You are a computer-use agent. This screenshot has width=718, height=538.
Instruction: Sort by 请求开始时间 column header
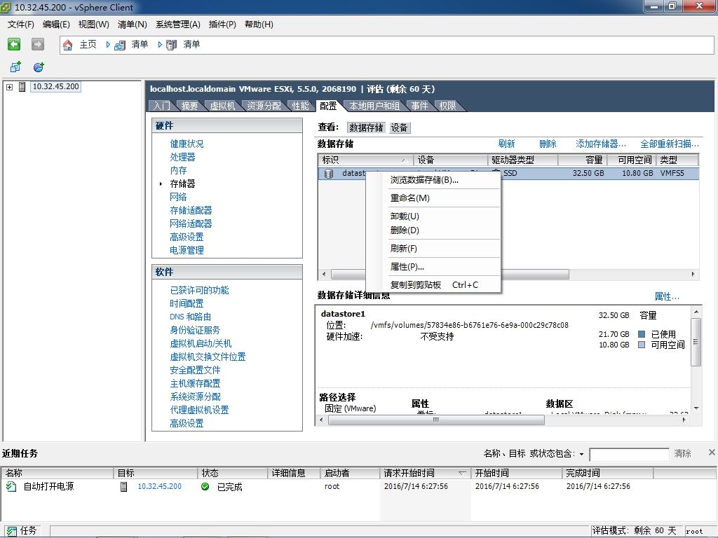pyautogui.click(x=424, y=473)
